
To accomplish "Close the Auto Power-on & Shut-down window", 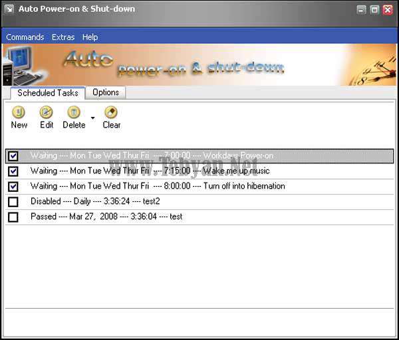I will [388, 10].
